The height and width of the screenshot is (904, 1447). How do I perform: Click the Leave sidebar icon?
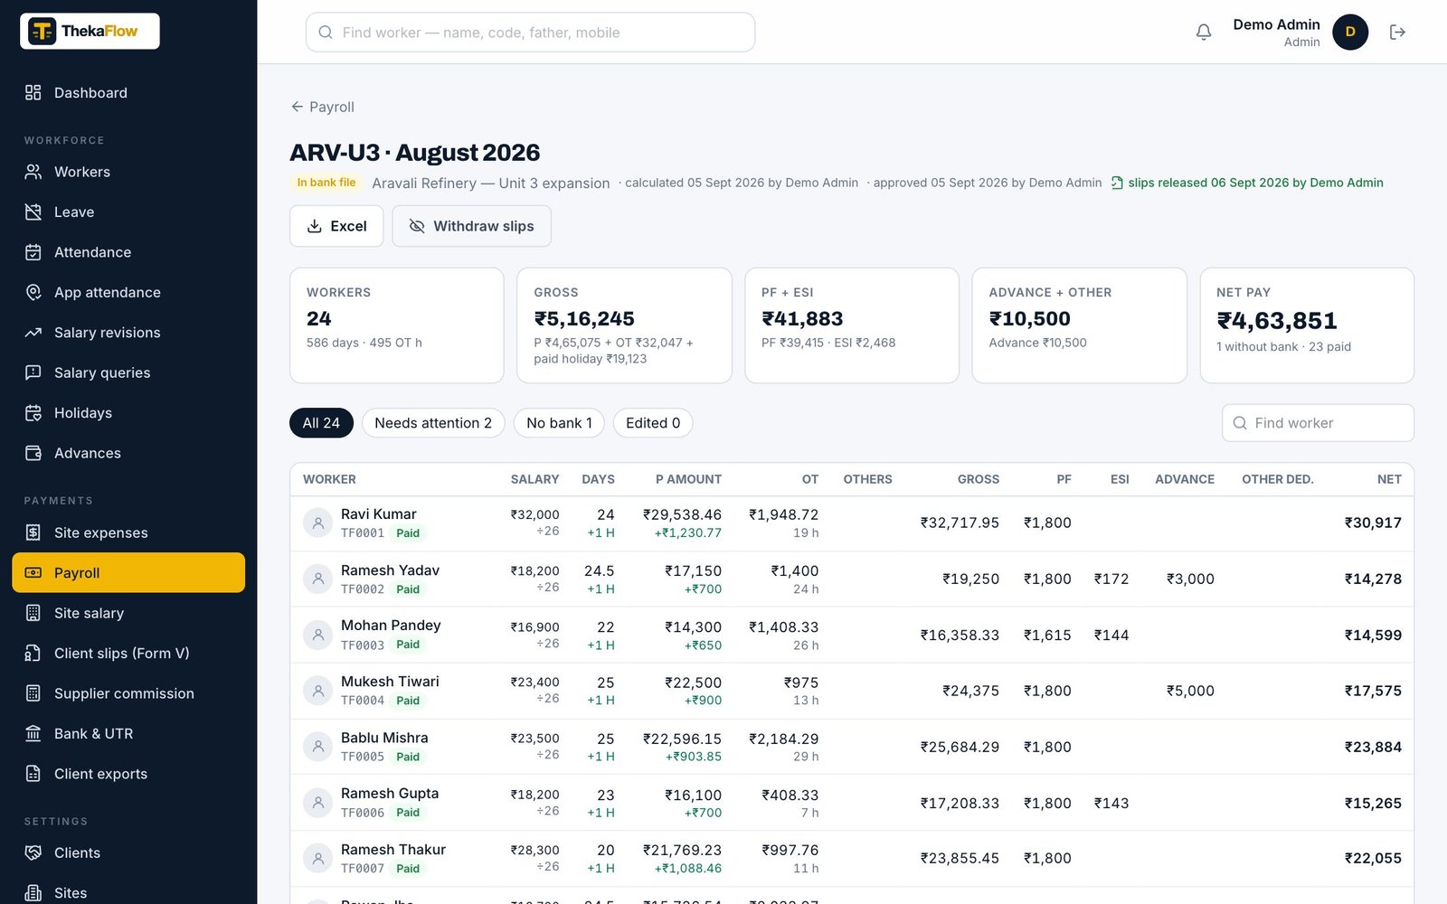(x=33, y=212)
